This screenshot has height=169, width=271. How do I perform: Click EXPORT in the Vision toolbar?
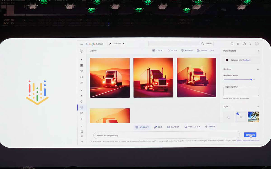[x=158, y=50]
